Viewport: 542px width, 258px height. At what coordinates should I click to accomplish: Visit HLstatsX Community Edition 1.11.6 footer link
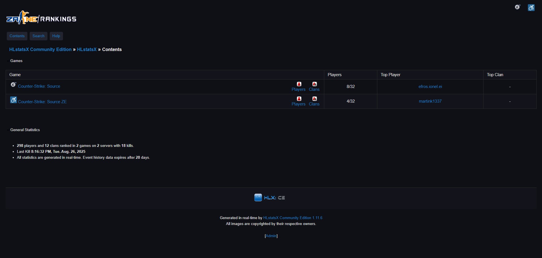click(x=293, y=218)
